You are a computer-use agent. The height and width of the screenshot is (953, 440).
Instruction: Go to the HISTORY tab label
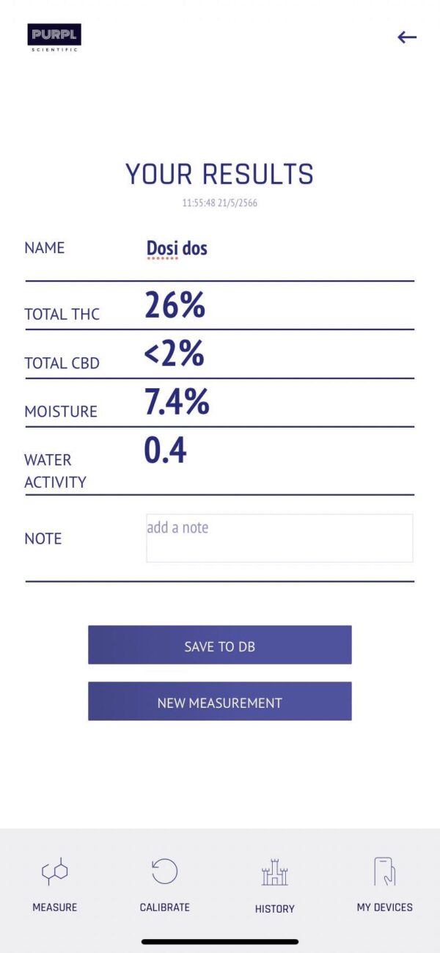275,909
